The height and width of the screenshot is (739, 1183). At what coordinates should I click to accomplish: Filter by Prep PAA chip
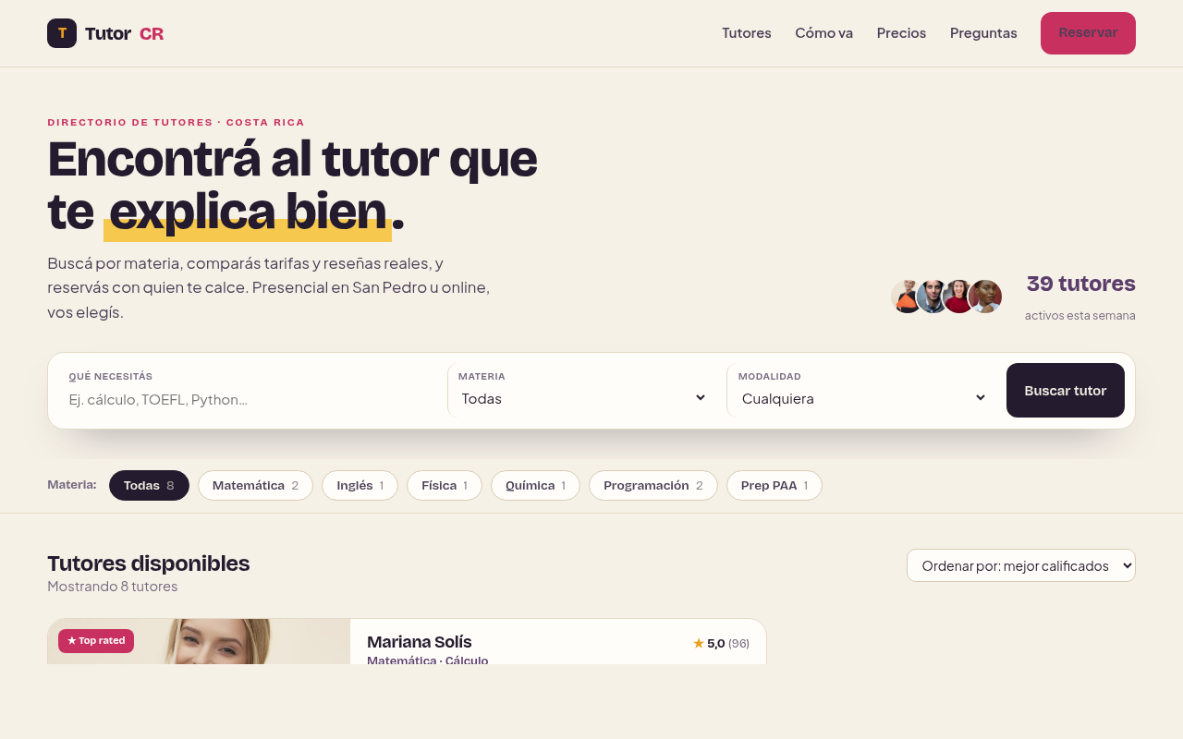[x=774, y=486]
